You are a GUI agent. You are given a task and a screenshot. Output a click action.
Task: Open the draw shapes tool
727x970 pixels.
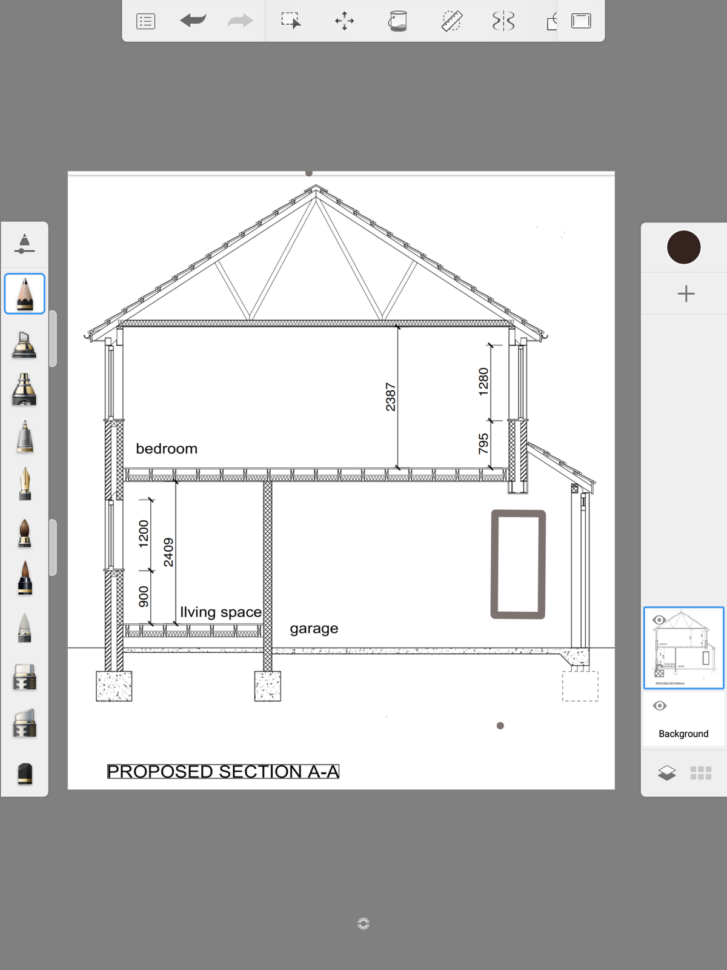[551, 22]
